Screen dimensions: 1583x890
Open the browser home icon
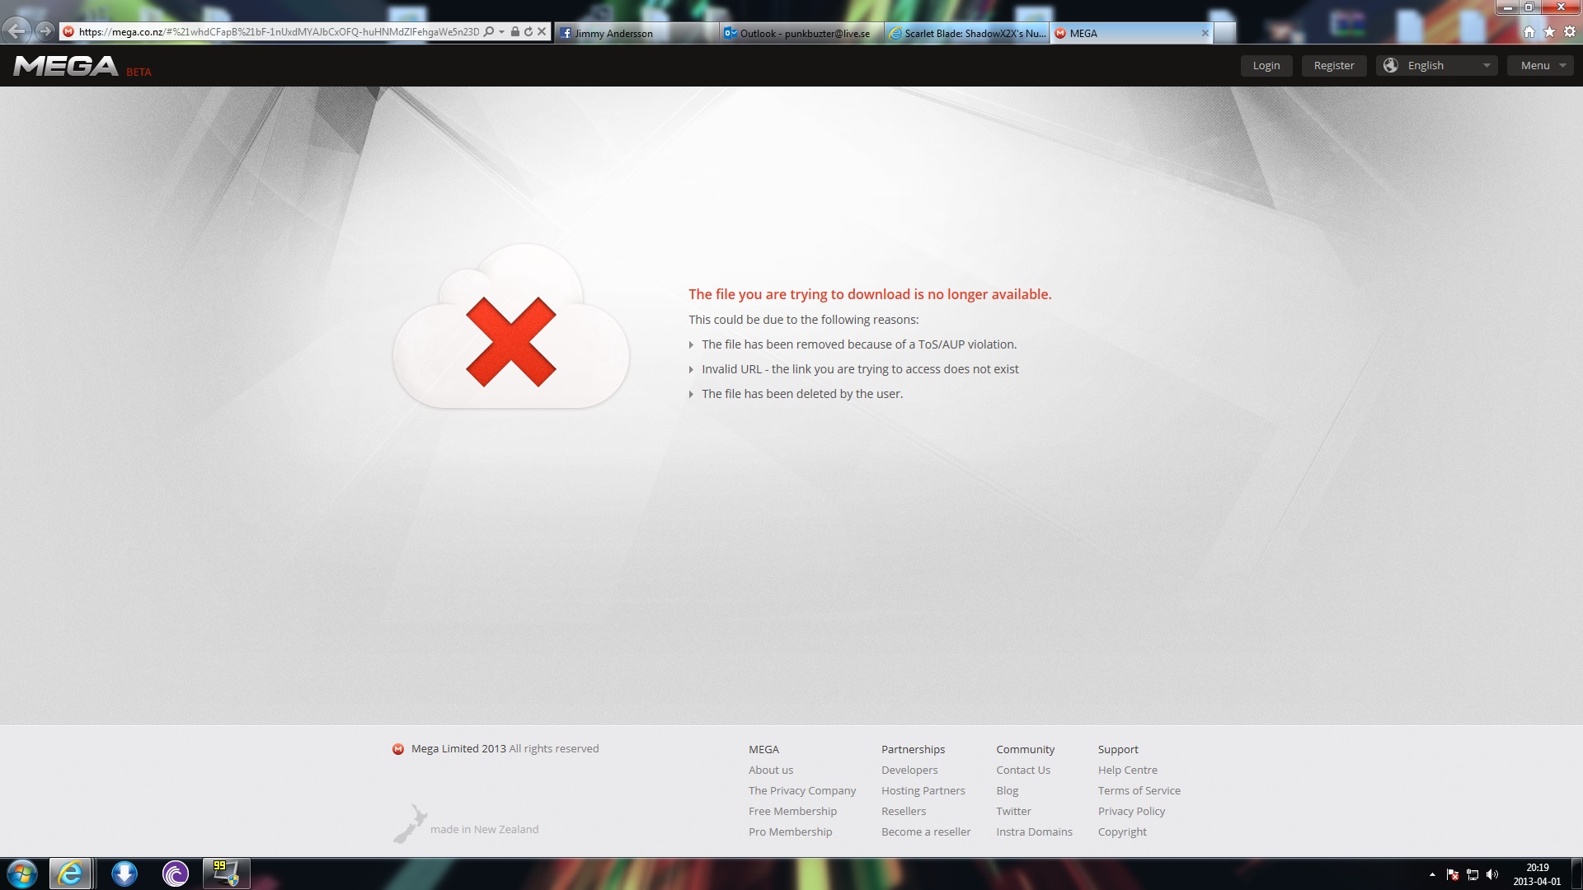1529,32
